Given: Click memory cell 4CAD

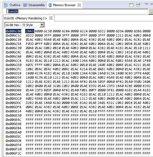Looking at the screenshot, I should click(x=57, y=103).
